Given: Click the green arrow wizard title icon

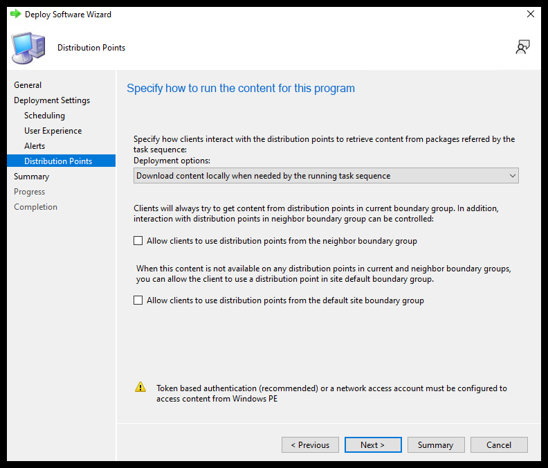Looking at the screenshot, I should (15, 14).
